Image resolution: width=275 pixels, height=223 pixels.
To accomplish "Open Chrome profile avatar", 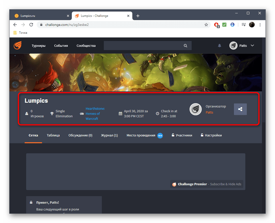I will click(x=252, y=25).
